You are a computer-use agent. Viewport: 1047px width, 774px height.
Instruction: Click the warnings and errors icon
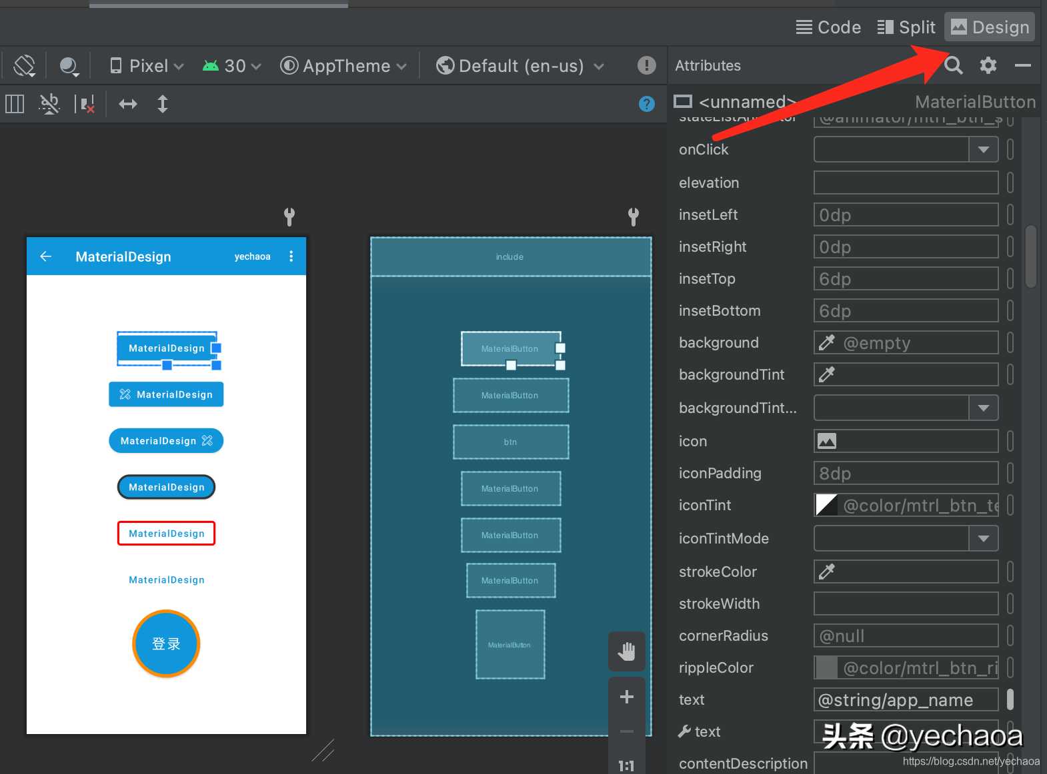click(646, 65)
